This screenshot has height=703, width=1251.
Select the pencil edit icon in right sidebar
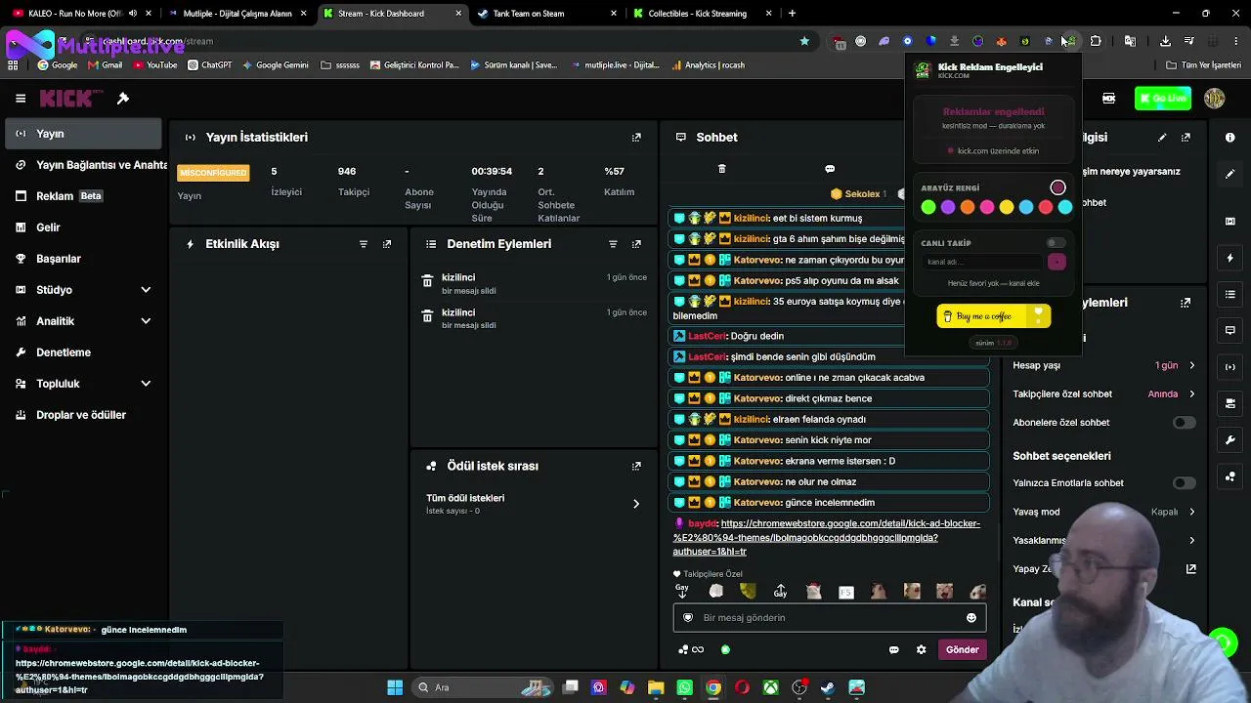point(1230,174)
